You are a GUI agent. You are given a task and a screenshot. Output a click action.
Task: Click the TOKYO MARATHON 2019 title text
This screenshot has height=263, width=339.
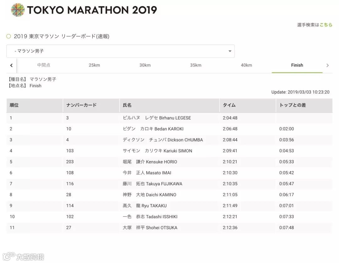point(92,10)
